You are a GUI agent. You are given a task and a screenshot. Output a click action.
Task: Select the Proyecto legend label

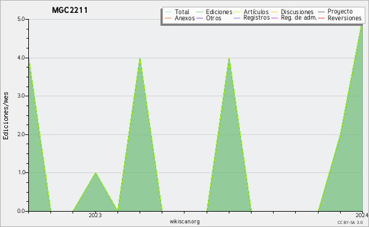[340, 12]
